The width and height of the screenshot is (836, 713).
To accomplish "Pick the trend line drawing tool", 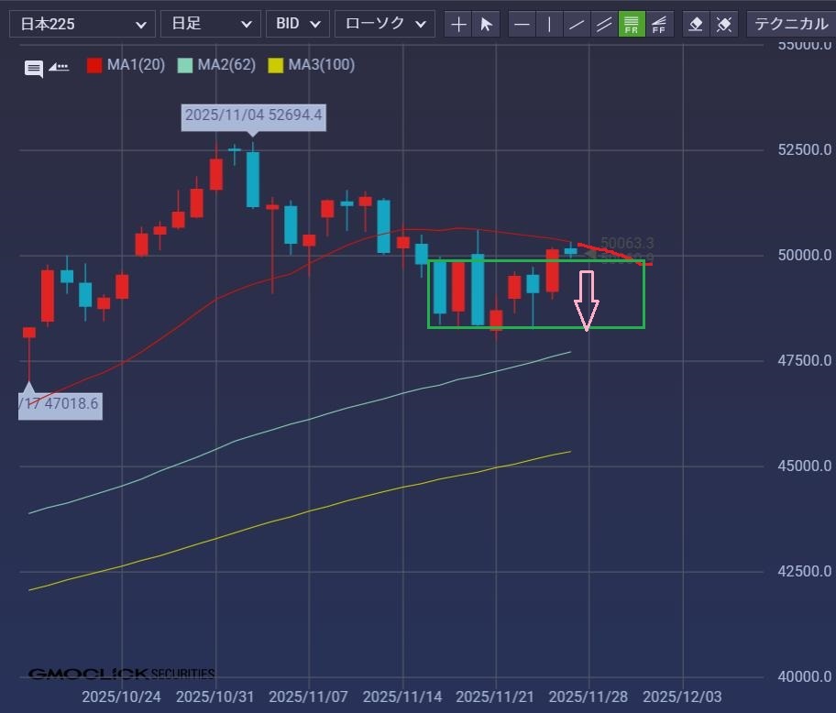I will pos(577,24).
